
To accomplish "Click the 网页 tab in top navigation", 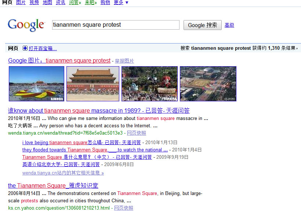I will [x=7, y=3].
